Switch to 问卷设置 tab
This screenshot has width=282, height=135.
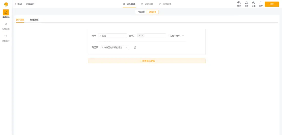click(x=147, y=4)
